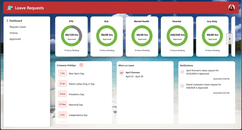Open Request Leave in the sidebar

point(18,27)
